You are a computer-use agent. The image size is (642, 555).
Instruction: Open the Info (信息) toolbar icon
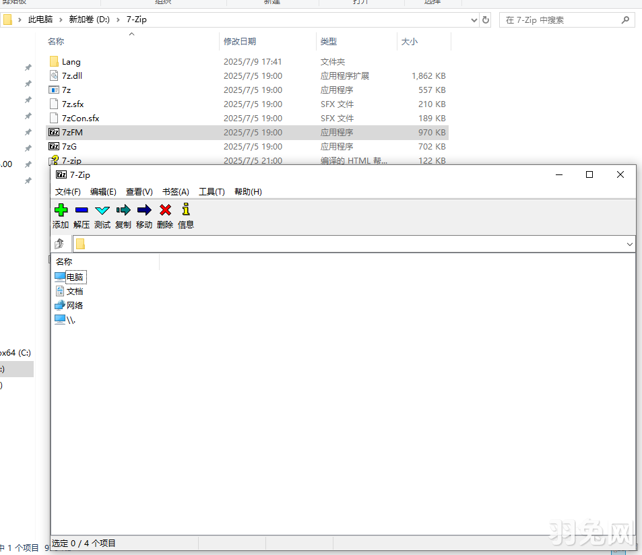(186, 209)
